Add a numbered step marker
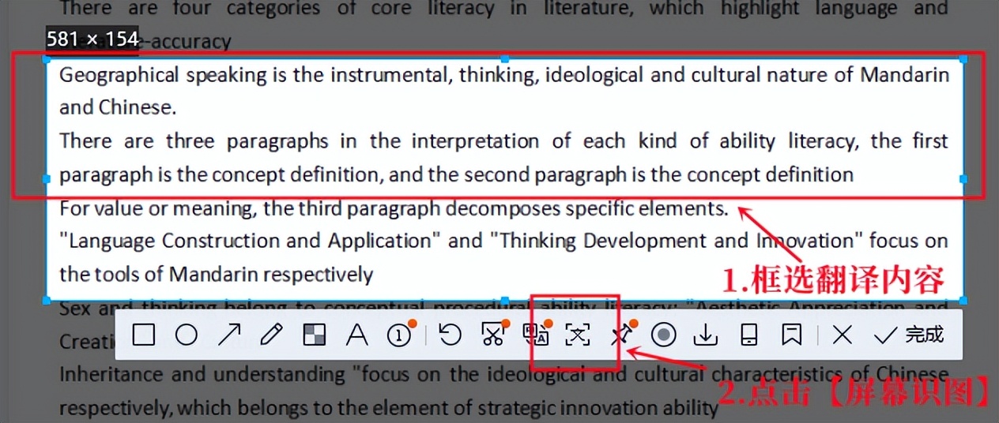 [x=400, y=335]
